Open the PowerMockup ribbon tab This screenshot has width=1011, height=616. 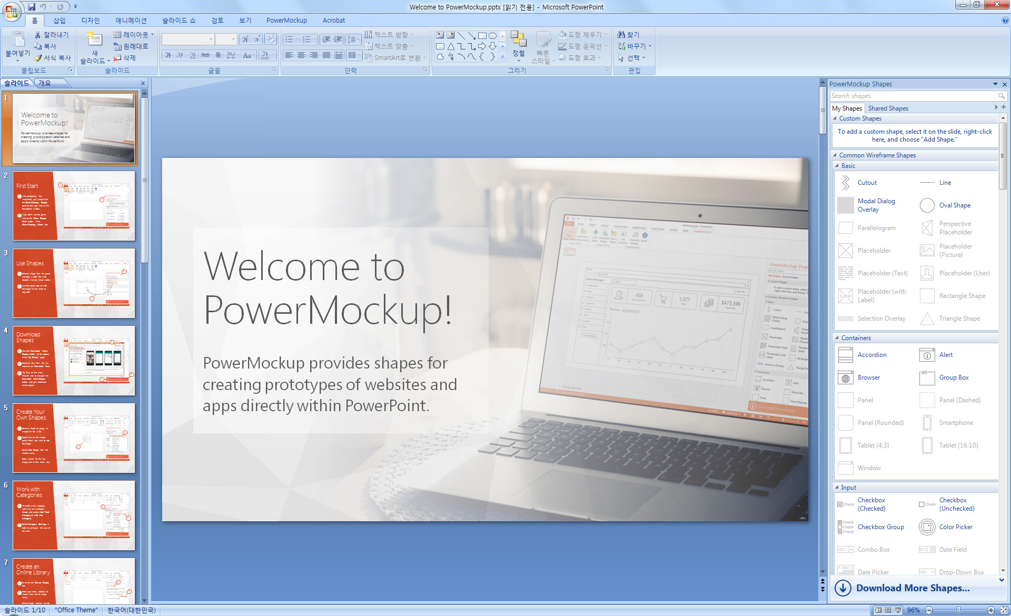point(286,21)
